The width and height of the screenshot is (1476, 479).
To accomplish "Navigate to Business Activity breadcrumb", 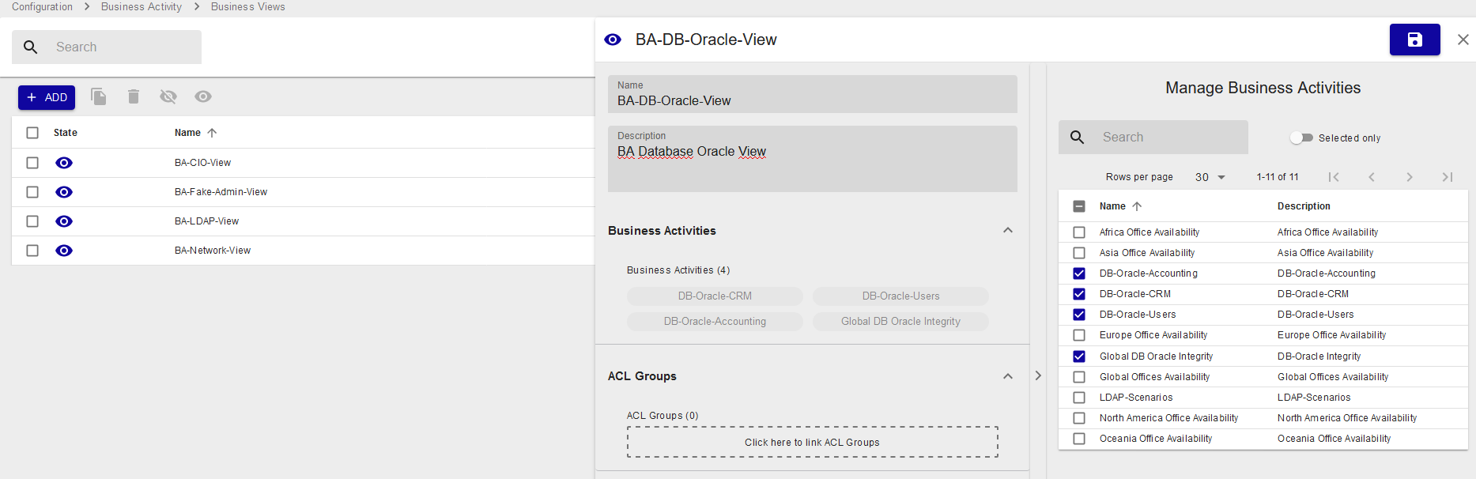I will [141, 7].
